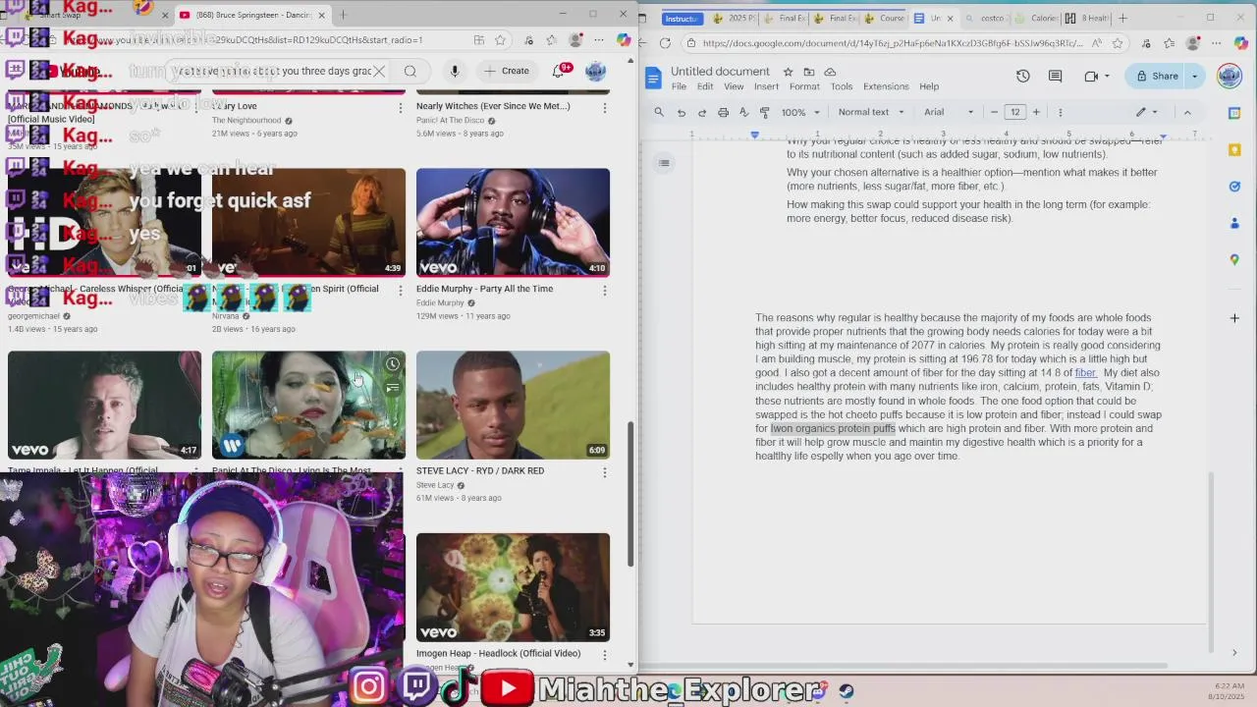The image size is (1257, 707).
Task: Start a Meet call from the camera icon
Action: [1091, 76]
